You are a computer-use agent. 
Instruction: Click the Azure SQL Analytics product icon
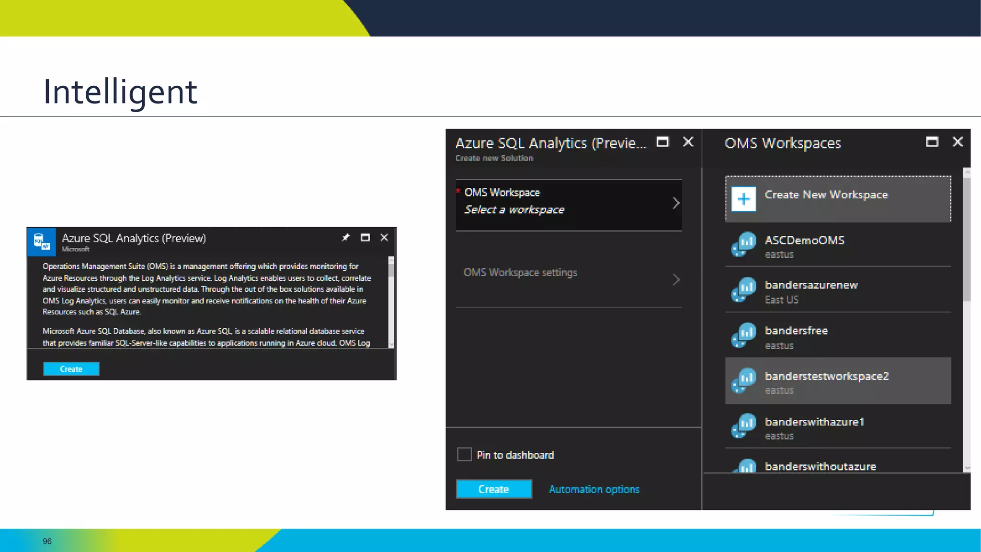tap(42, 242)
